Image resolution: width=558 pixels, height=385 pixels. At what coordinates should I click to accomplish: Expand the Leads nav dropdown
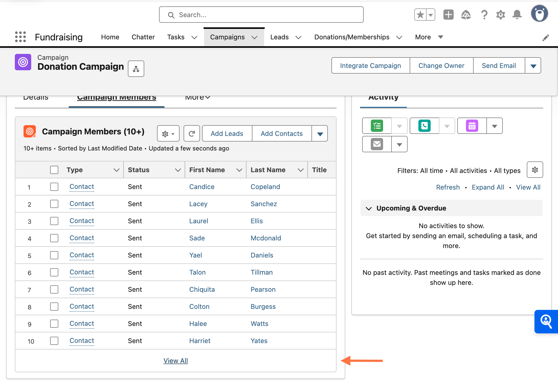click(298, 38)
